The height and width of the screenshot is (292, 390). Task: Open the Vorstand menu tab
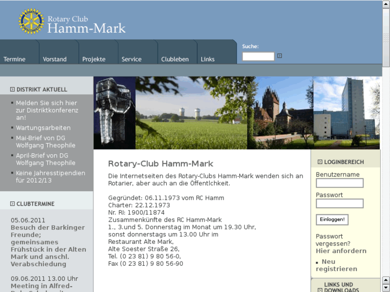tap(58, 52)
